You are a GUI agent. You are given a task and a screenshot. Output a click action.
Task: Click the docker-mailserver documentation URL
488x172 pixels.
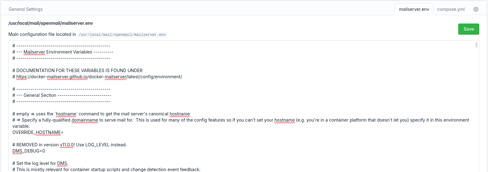(99, 77)
